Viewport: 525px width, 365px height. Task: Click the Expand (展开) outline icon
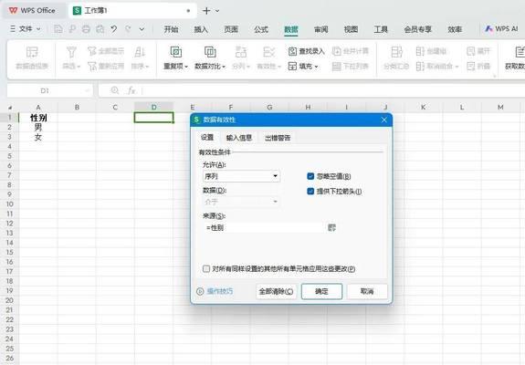click(x=471, y=51)
